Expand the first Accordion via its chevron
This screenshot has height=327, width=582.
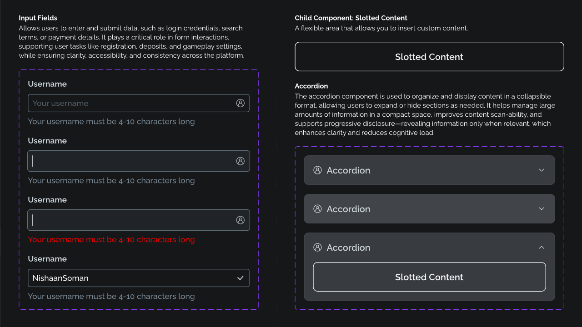tap(542, 170)
